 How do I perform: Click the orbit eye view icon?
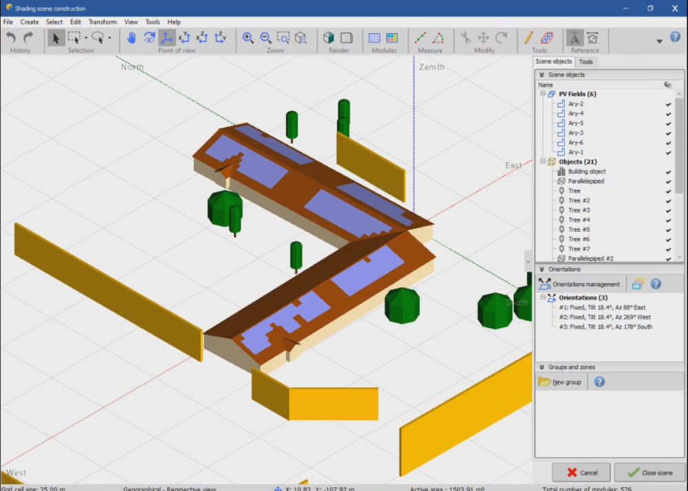tap(149, 38)
